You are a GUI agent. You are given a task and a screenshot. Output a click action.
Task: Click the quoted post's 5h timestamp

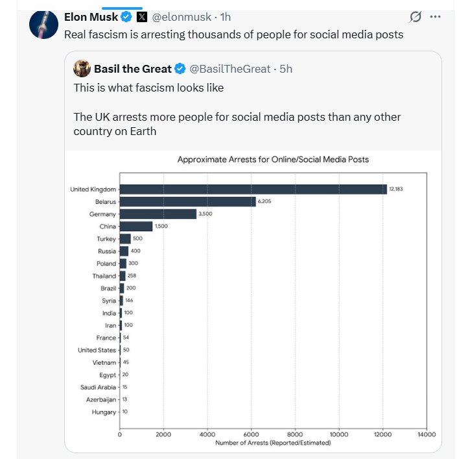point(286,69)
